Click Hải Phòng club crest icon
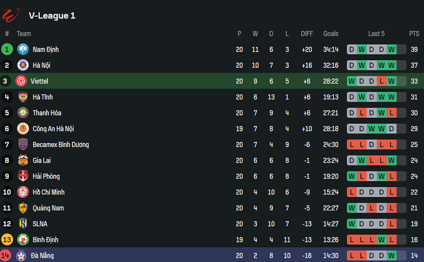424x262 pixels. click(x=22, y=176)
